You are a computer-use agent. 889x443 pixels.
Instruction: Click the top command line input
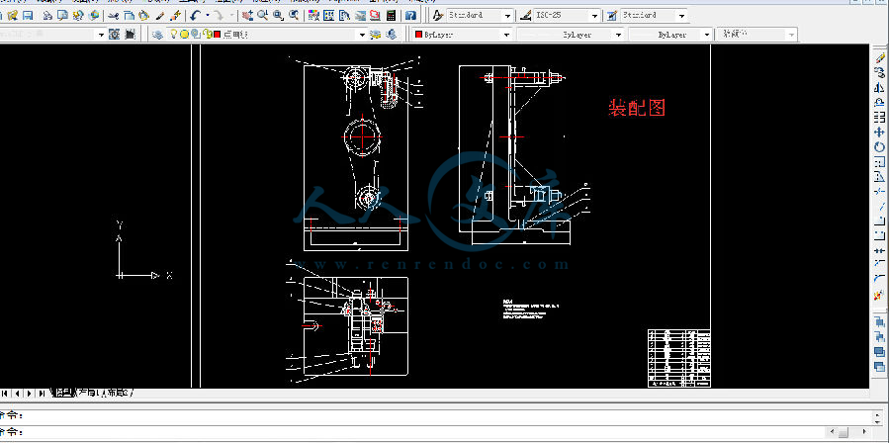coord(436,417)
